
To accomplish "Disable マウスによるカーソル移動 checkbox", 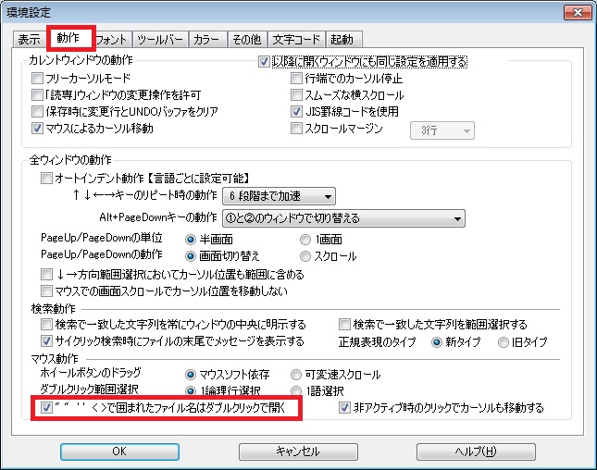I will pyautogui.click(x=38, y=129).
